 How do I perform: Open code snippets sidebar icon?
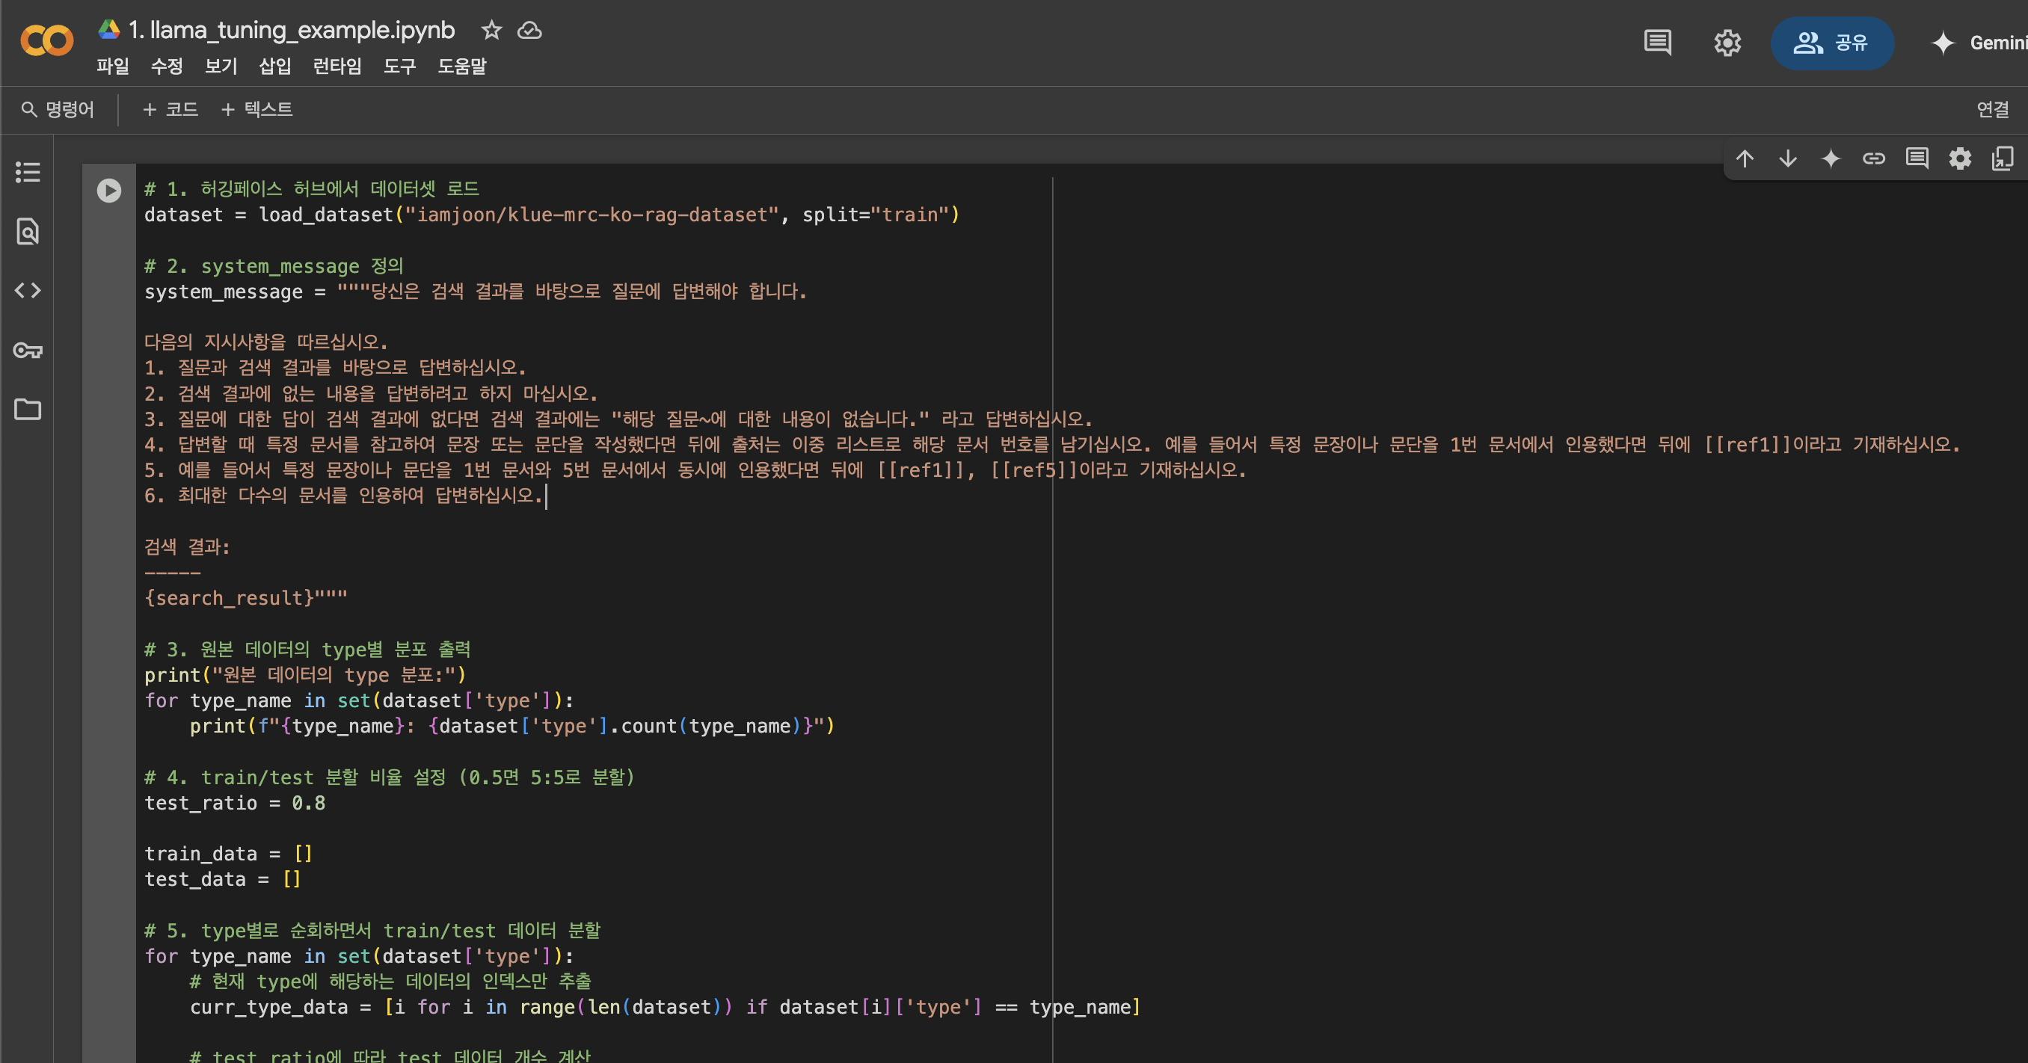tap(28, 290)
